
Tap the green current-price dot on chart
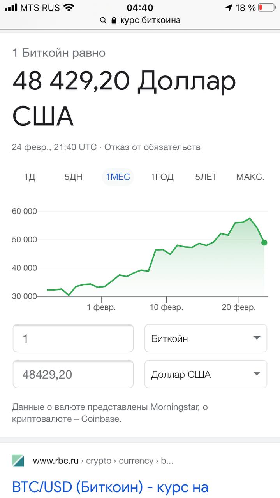point(264,243)
